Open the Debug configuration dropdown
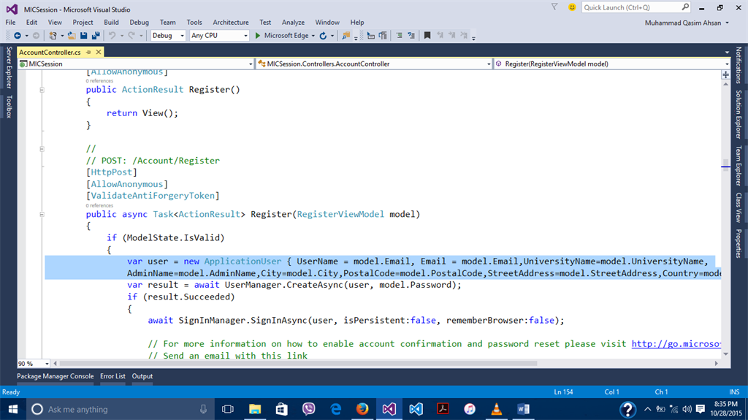748x420 pixels. point(182,35)
